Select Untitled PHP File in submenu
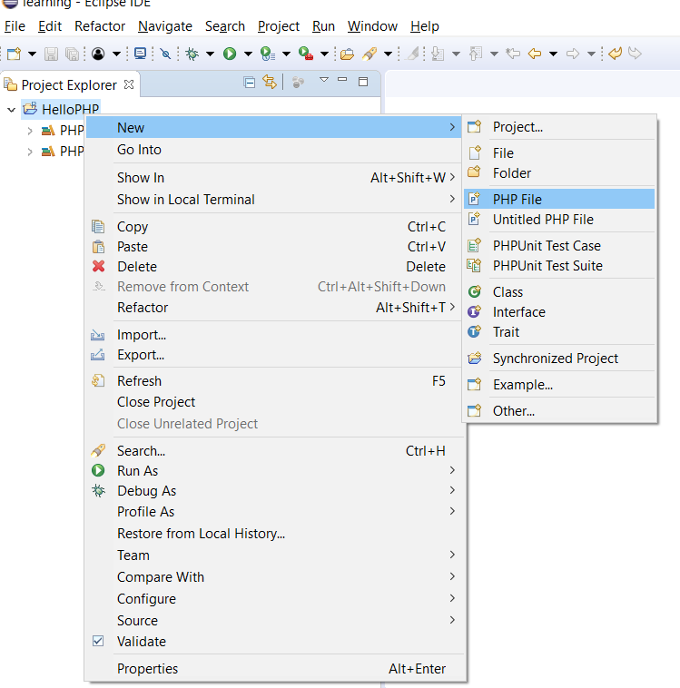The width and height of the screenshot is (680, 688). [559, 220]
